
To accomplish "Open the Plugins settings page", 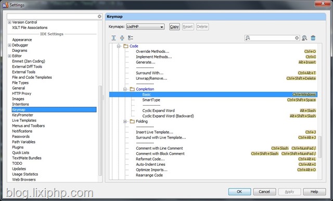I will (18, 147).
